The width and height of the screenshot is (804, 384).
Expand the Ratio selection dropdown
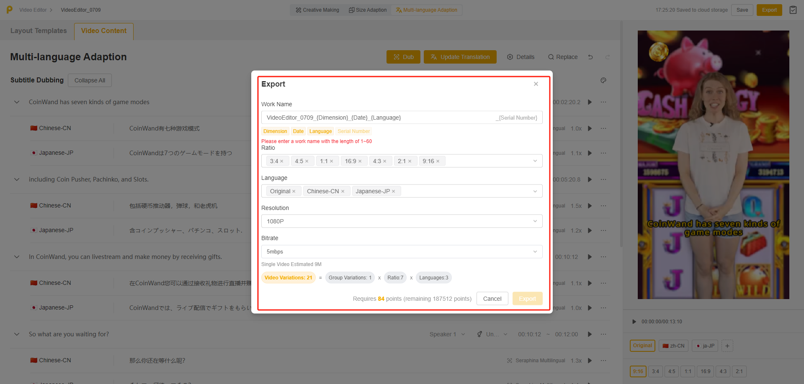[535, 161]
